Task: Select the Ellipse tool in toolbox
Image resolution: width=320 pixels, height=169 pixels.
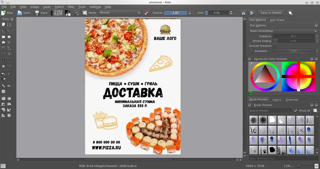Action: tap(9, 37)
